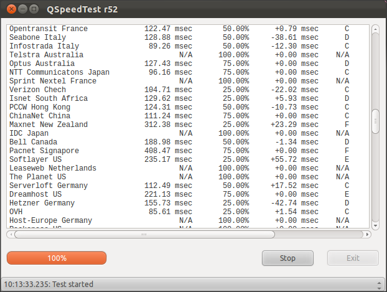Click the Stop button
Screen dimensions: 387x292
[x=287, y=258]
